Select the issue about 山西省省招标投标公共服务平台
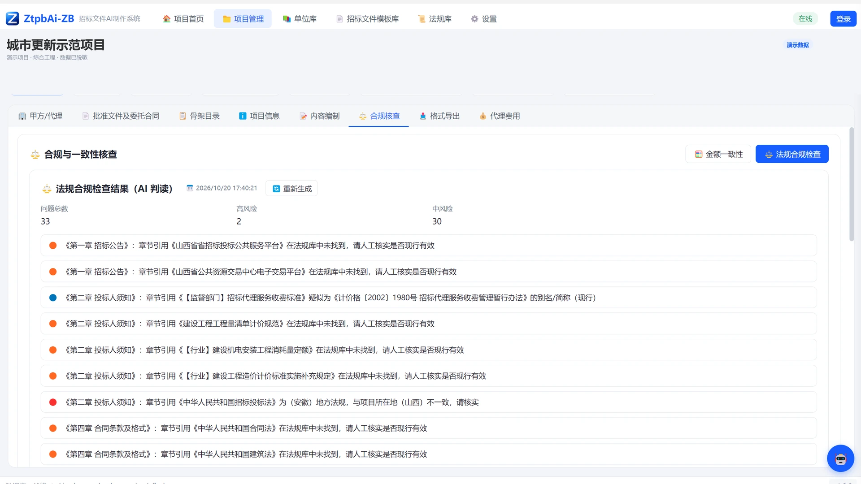The height and width of the screenshot is (484, 861). [429, 246]
